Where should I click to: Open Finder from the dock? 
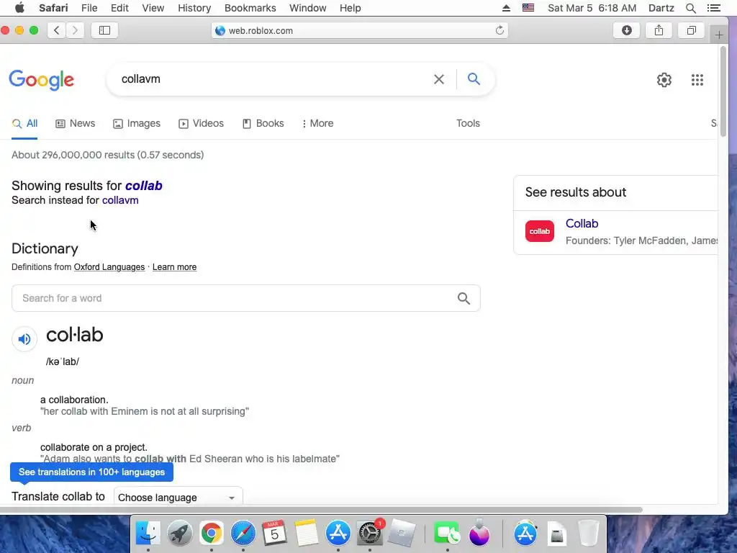pos(148,534)
